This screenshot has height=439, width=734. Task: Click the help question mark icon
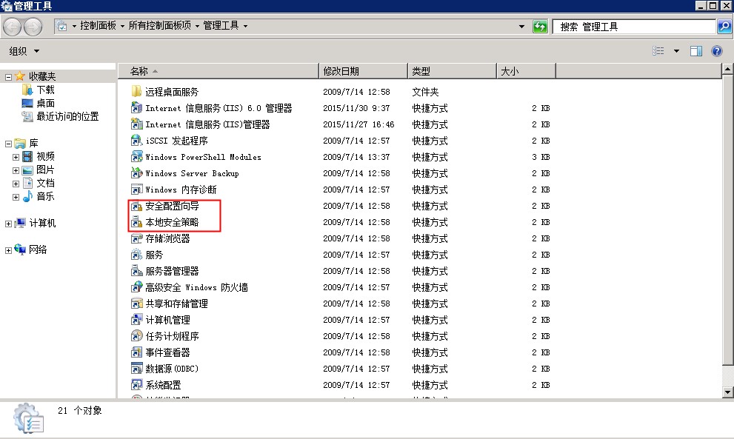pyautogui.click(x=716, y=51)
